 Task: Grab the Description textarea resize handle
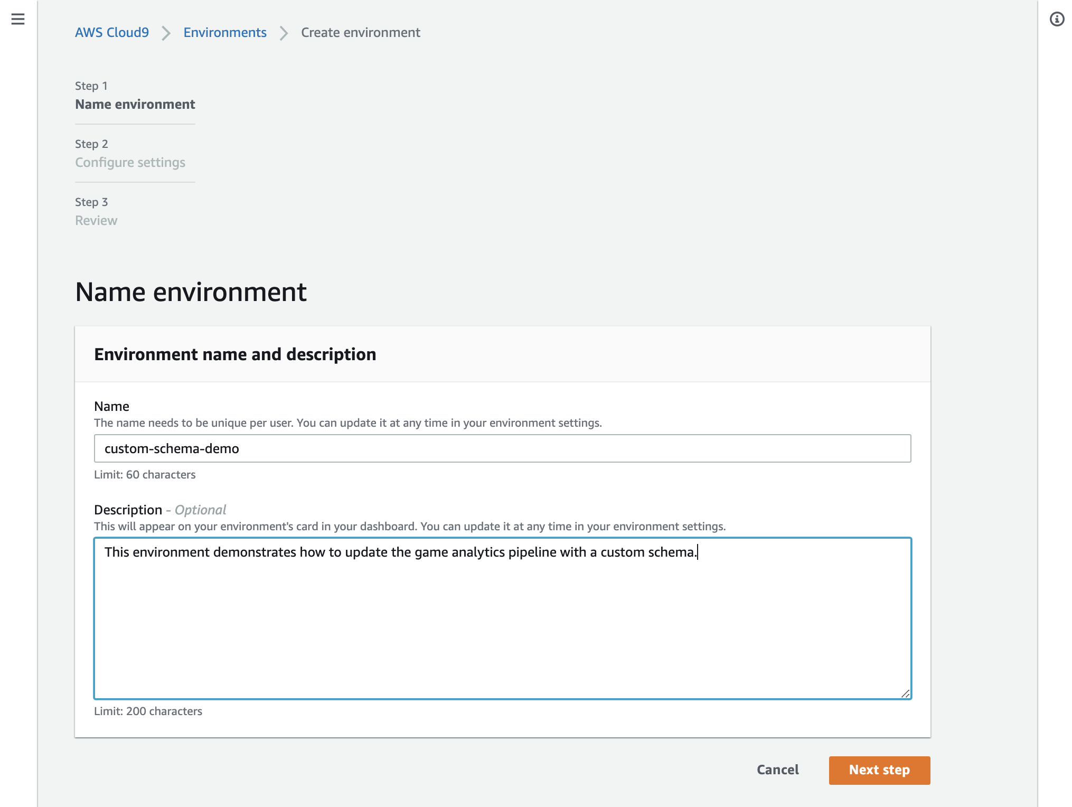pos(905,693)
